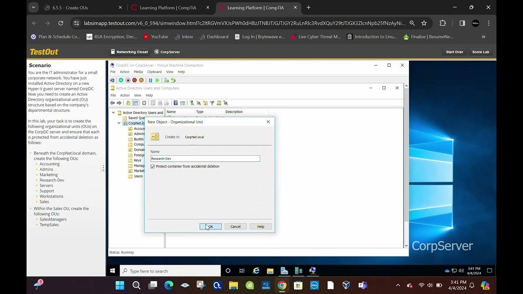Open Server Manager in CorpServer taskbar
The width and height of the screenshot is (523, 294).
click(x=284, y=271)
